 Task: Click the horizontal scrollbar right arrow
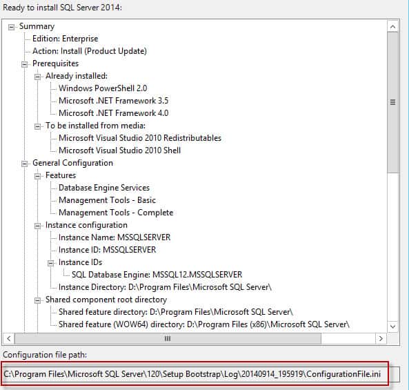[381, 338]
